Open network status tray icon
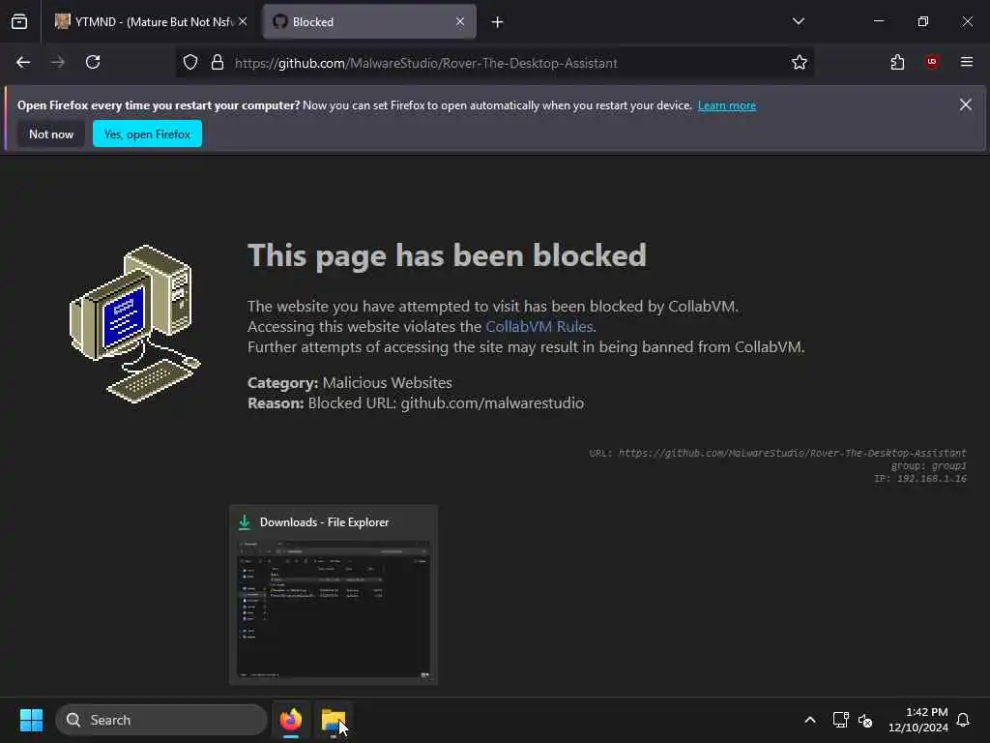 click(x=840, y=720)
